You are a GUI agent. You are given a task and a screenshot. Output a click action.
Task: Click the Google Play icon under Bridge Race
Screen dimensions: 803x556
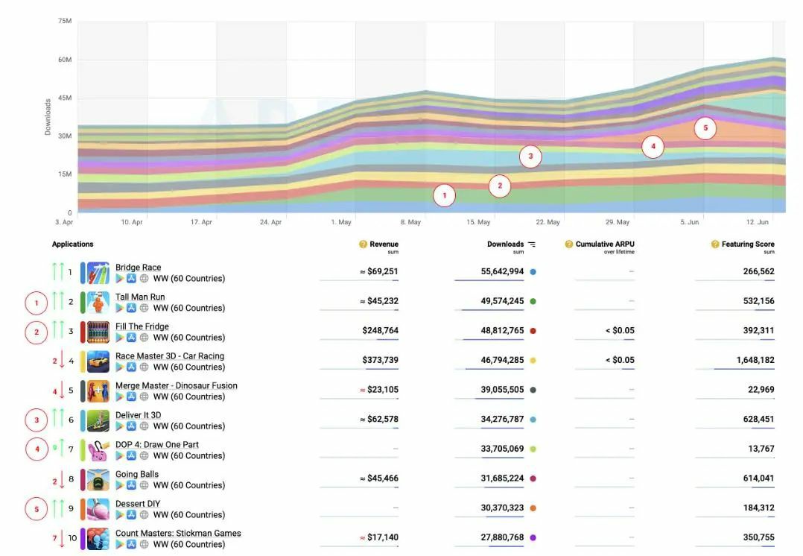120,279
